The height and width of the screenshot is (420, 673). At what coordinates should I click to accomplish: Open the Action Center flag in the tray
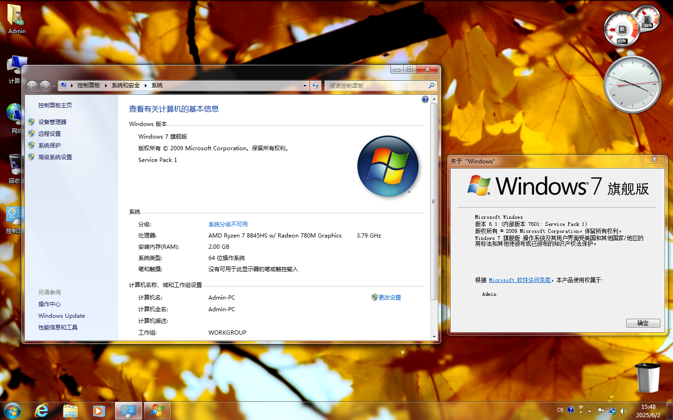point(601,411)
